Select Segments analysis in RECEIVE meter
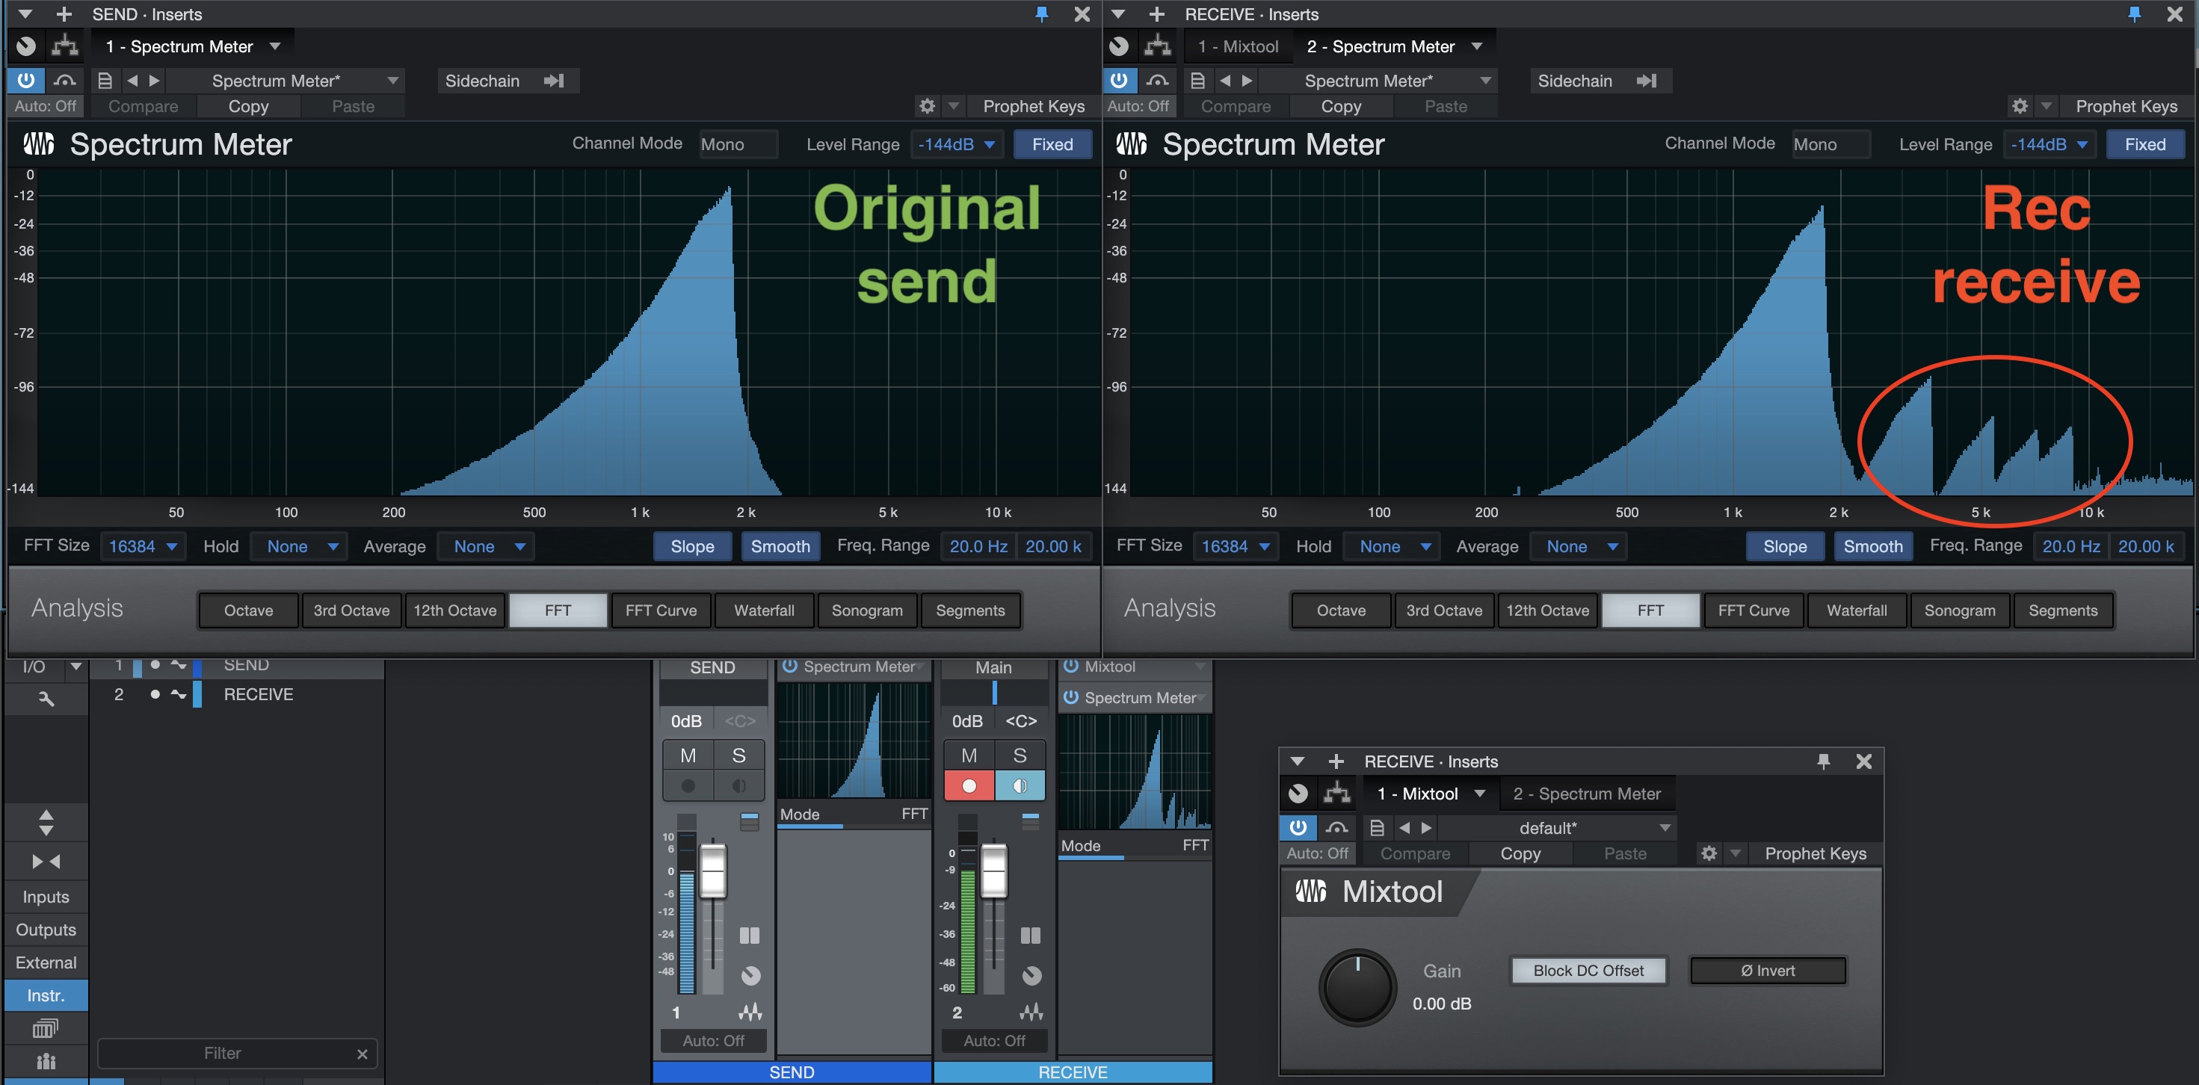 pos(2063,610)
